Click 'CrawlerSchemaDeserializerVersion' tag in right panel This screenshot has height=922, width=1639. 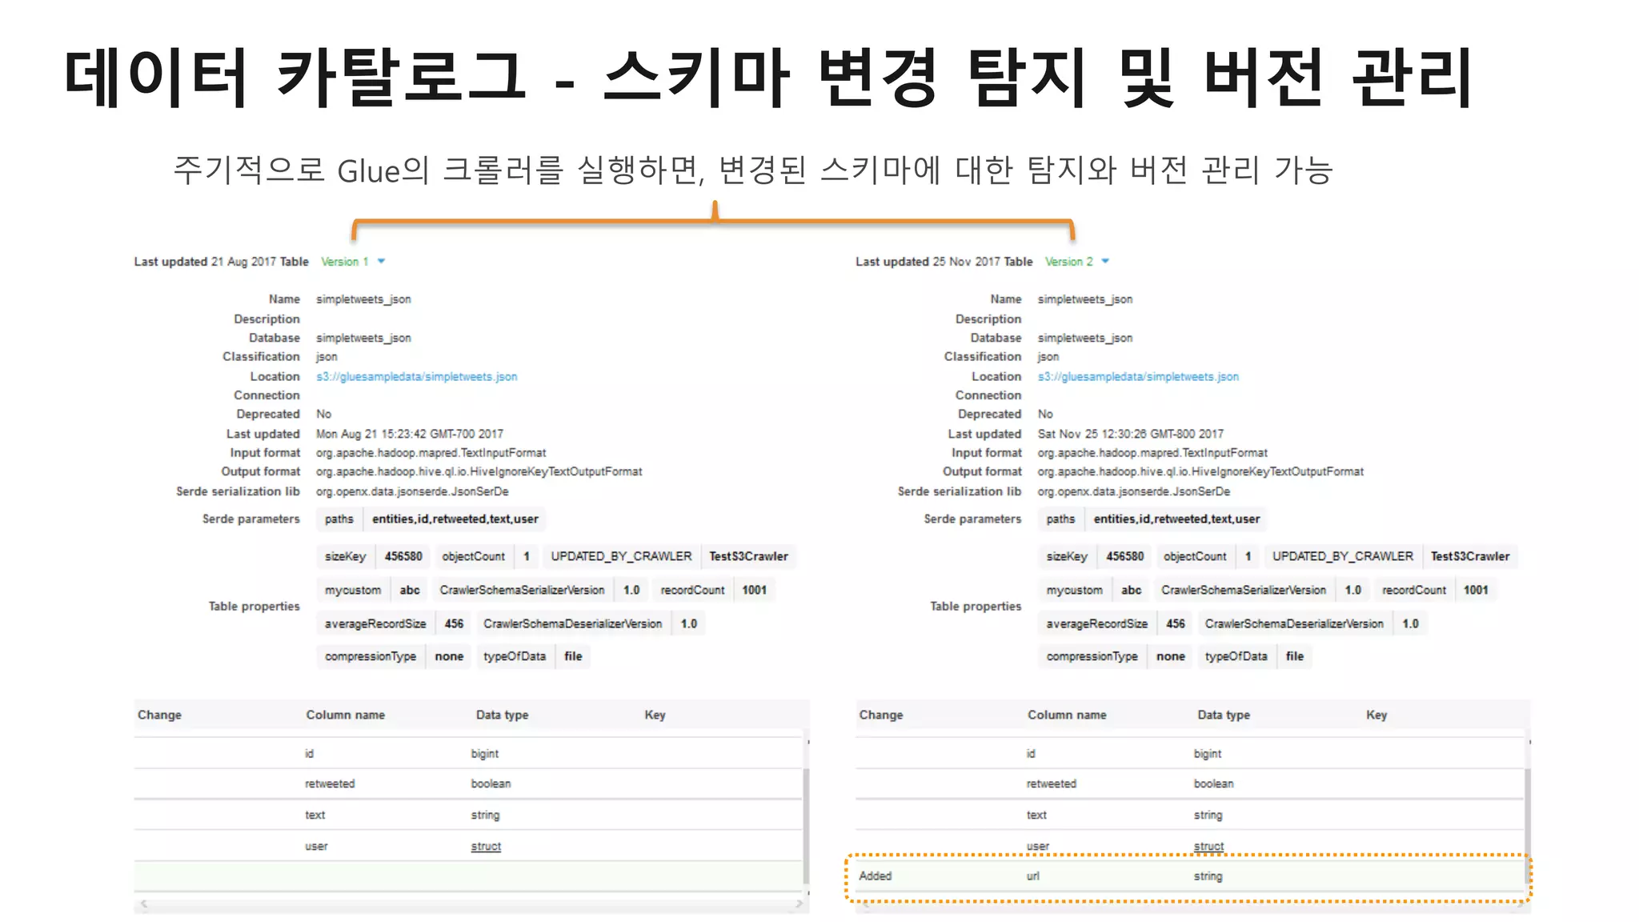pos(1294,623)
